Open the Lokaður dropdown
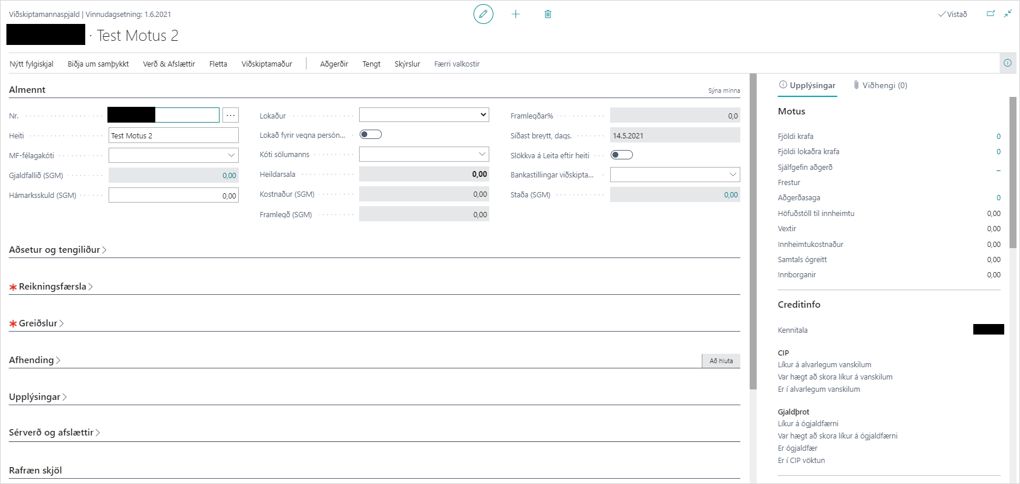Screen dimensions: 1020x484 [x=424, y=115]
